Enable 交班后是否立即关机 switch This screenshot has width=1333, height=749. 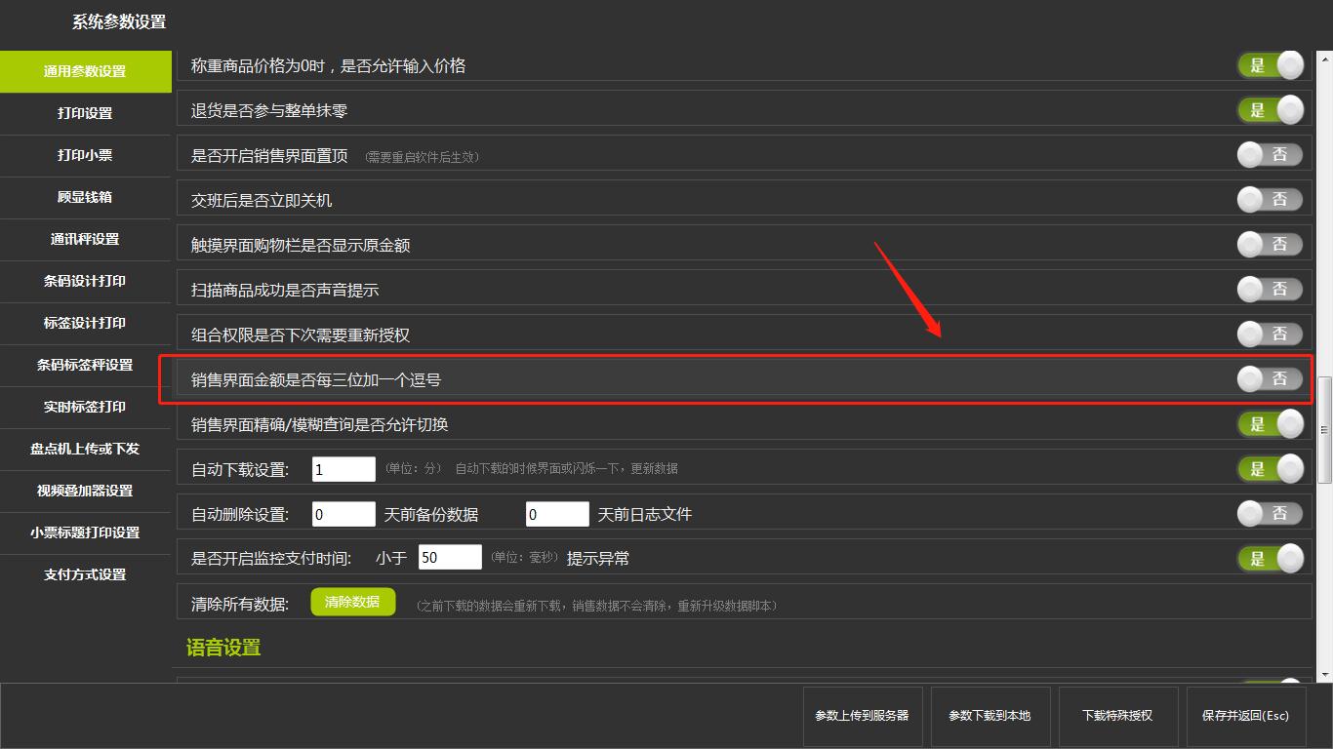[1270, 200]
